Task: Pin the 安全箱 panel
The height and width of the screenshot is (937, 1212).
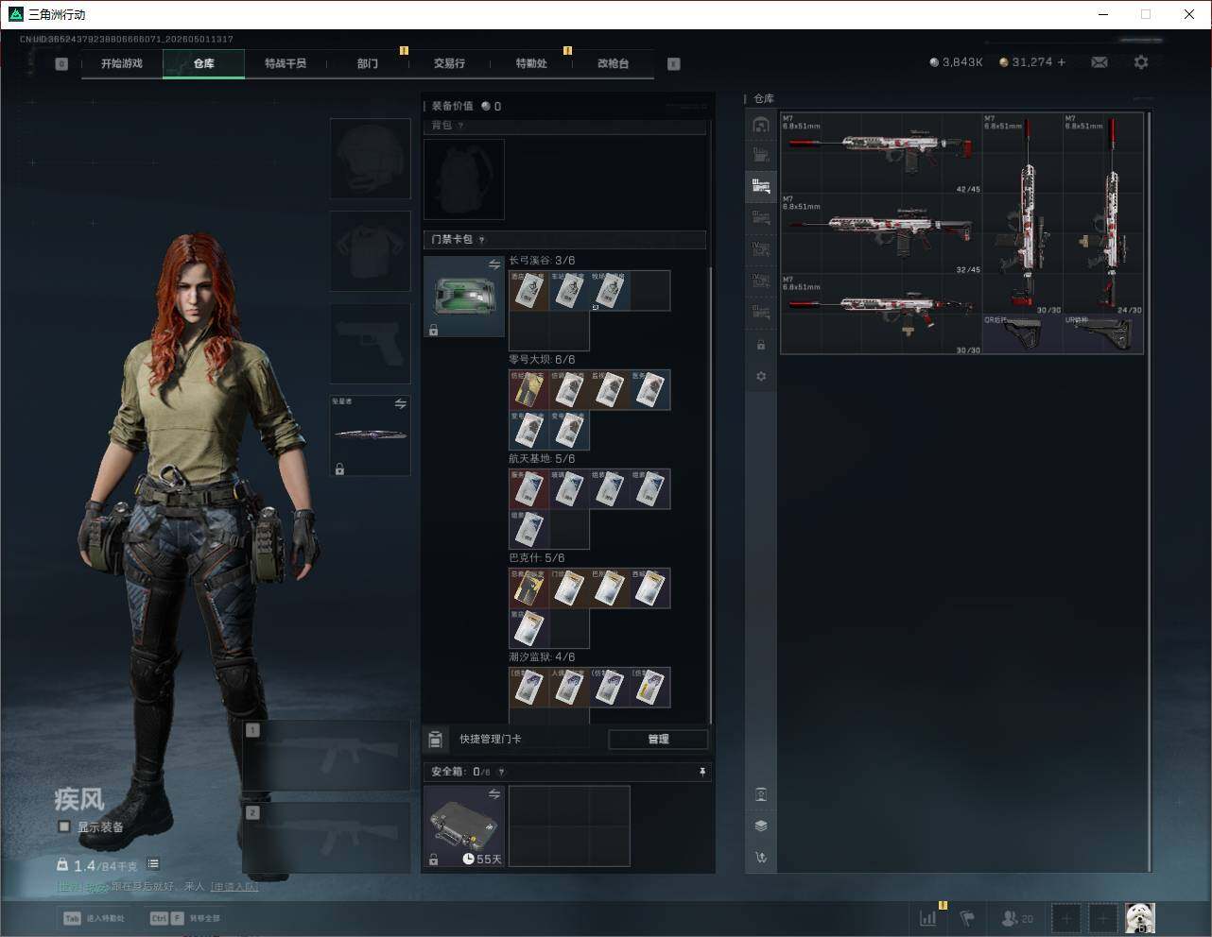Action: tap(701, 772)
